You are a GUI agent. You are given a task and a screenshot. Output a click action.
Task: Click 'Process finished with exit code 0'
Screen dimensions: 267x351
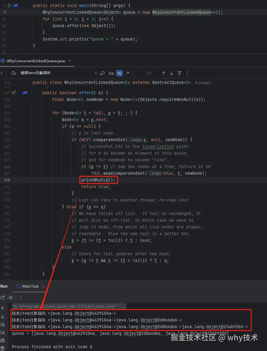coord(52,347)
